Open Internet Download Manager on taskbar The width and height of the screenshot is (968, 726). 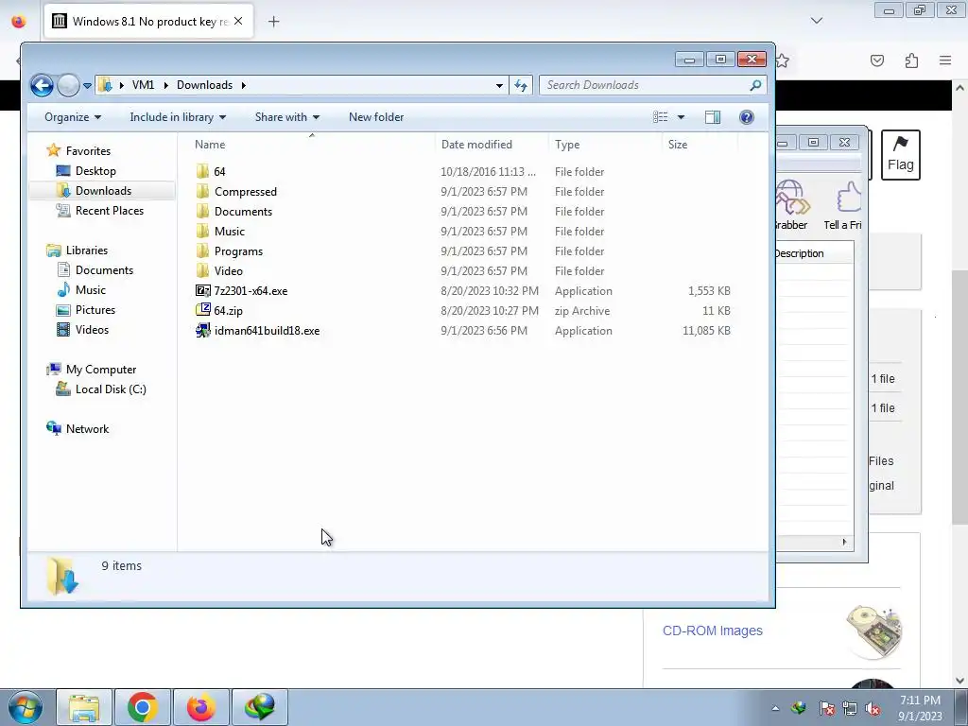click(259, 707)
